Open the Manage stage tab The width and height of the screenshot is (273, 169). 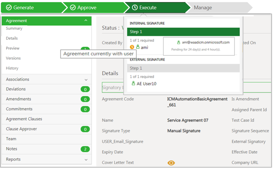click(x=203, y=7)
